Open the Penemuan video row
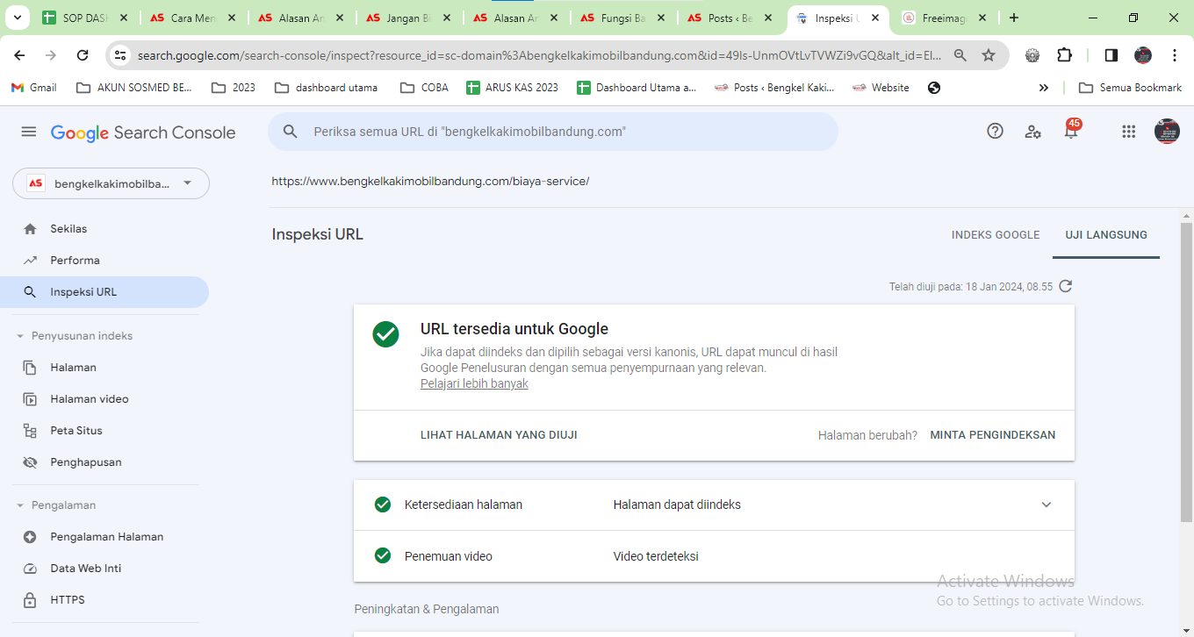This screenshot has width=1194, height=637. pyautogui.click(x=714, y=556)
